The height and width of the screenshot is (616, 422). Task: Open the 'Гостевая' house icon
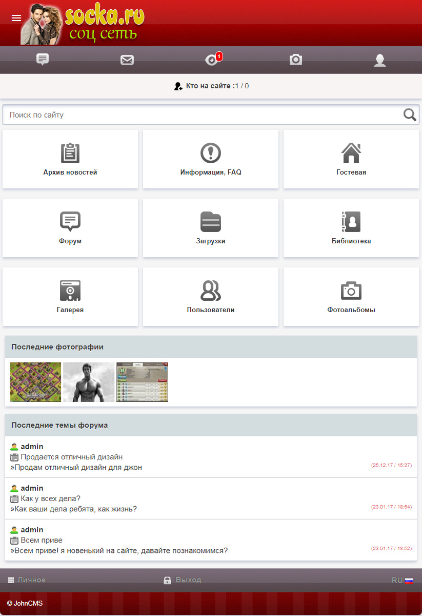pyautogui.click(x=351, y=153)
